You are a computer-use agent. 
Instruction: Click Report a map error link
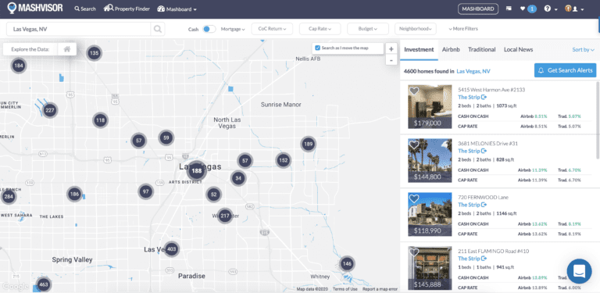[380, 289]
